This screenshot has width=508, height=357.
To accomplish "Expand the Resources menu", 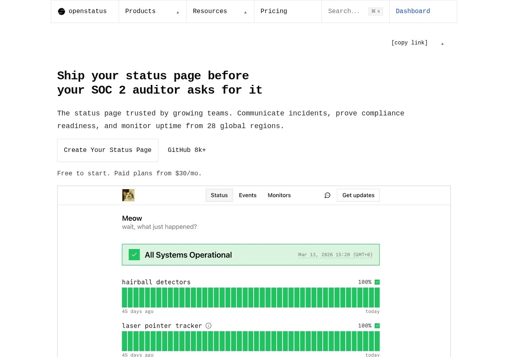I will click(220, 12).
